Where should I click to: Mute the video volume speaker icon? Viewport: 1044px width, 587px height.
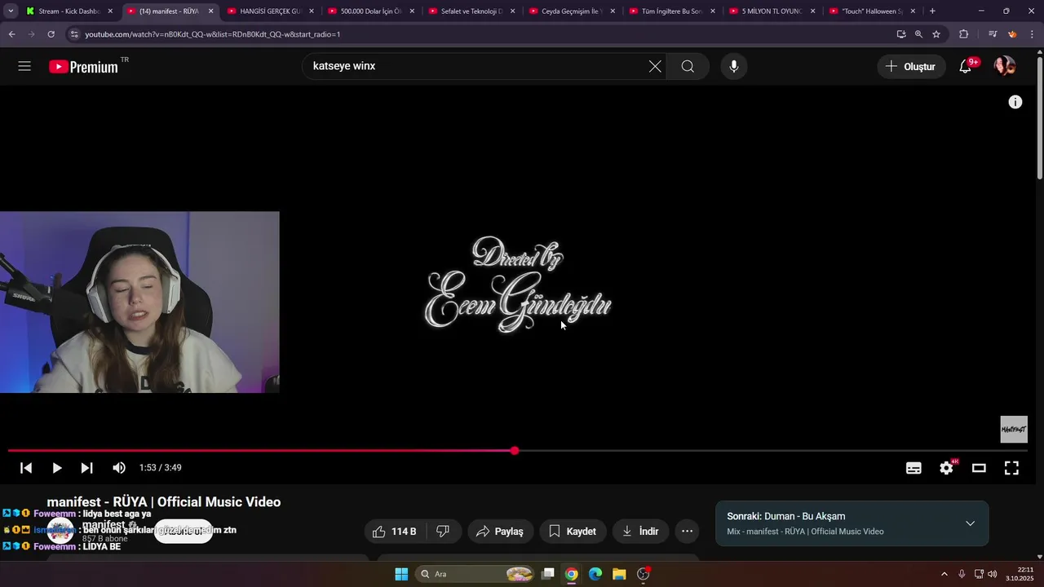[x=119, y=468]
